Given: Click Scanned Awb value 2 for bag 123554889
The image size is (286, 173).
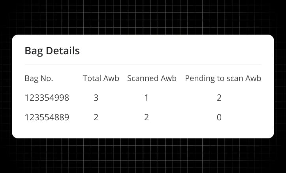Looking at the screenshot, I should tap(146, 117).
